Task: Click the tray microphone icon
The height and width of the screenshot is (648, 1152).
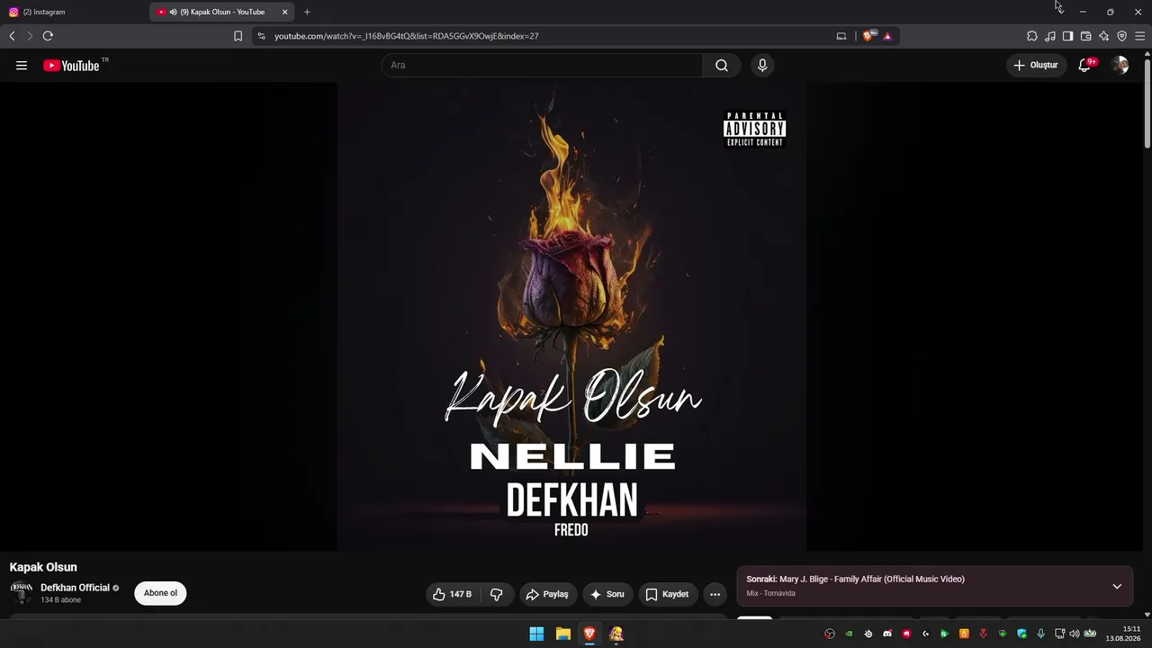Action: click(1040, 634)
